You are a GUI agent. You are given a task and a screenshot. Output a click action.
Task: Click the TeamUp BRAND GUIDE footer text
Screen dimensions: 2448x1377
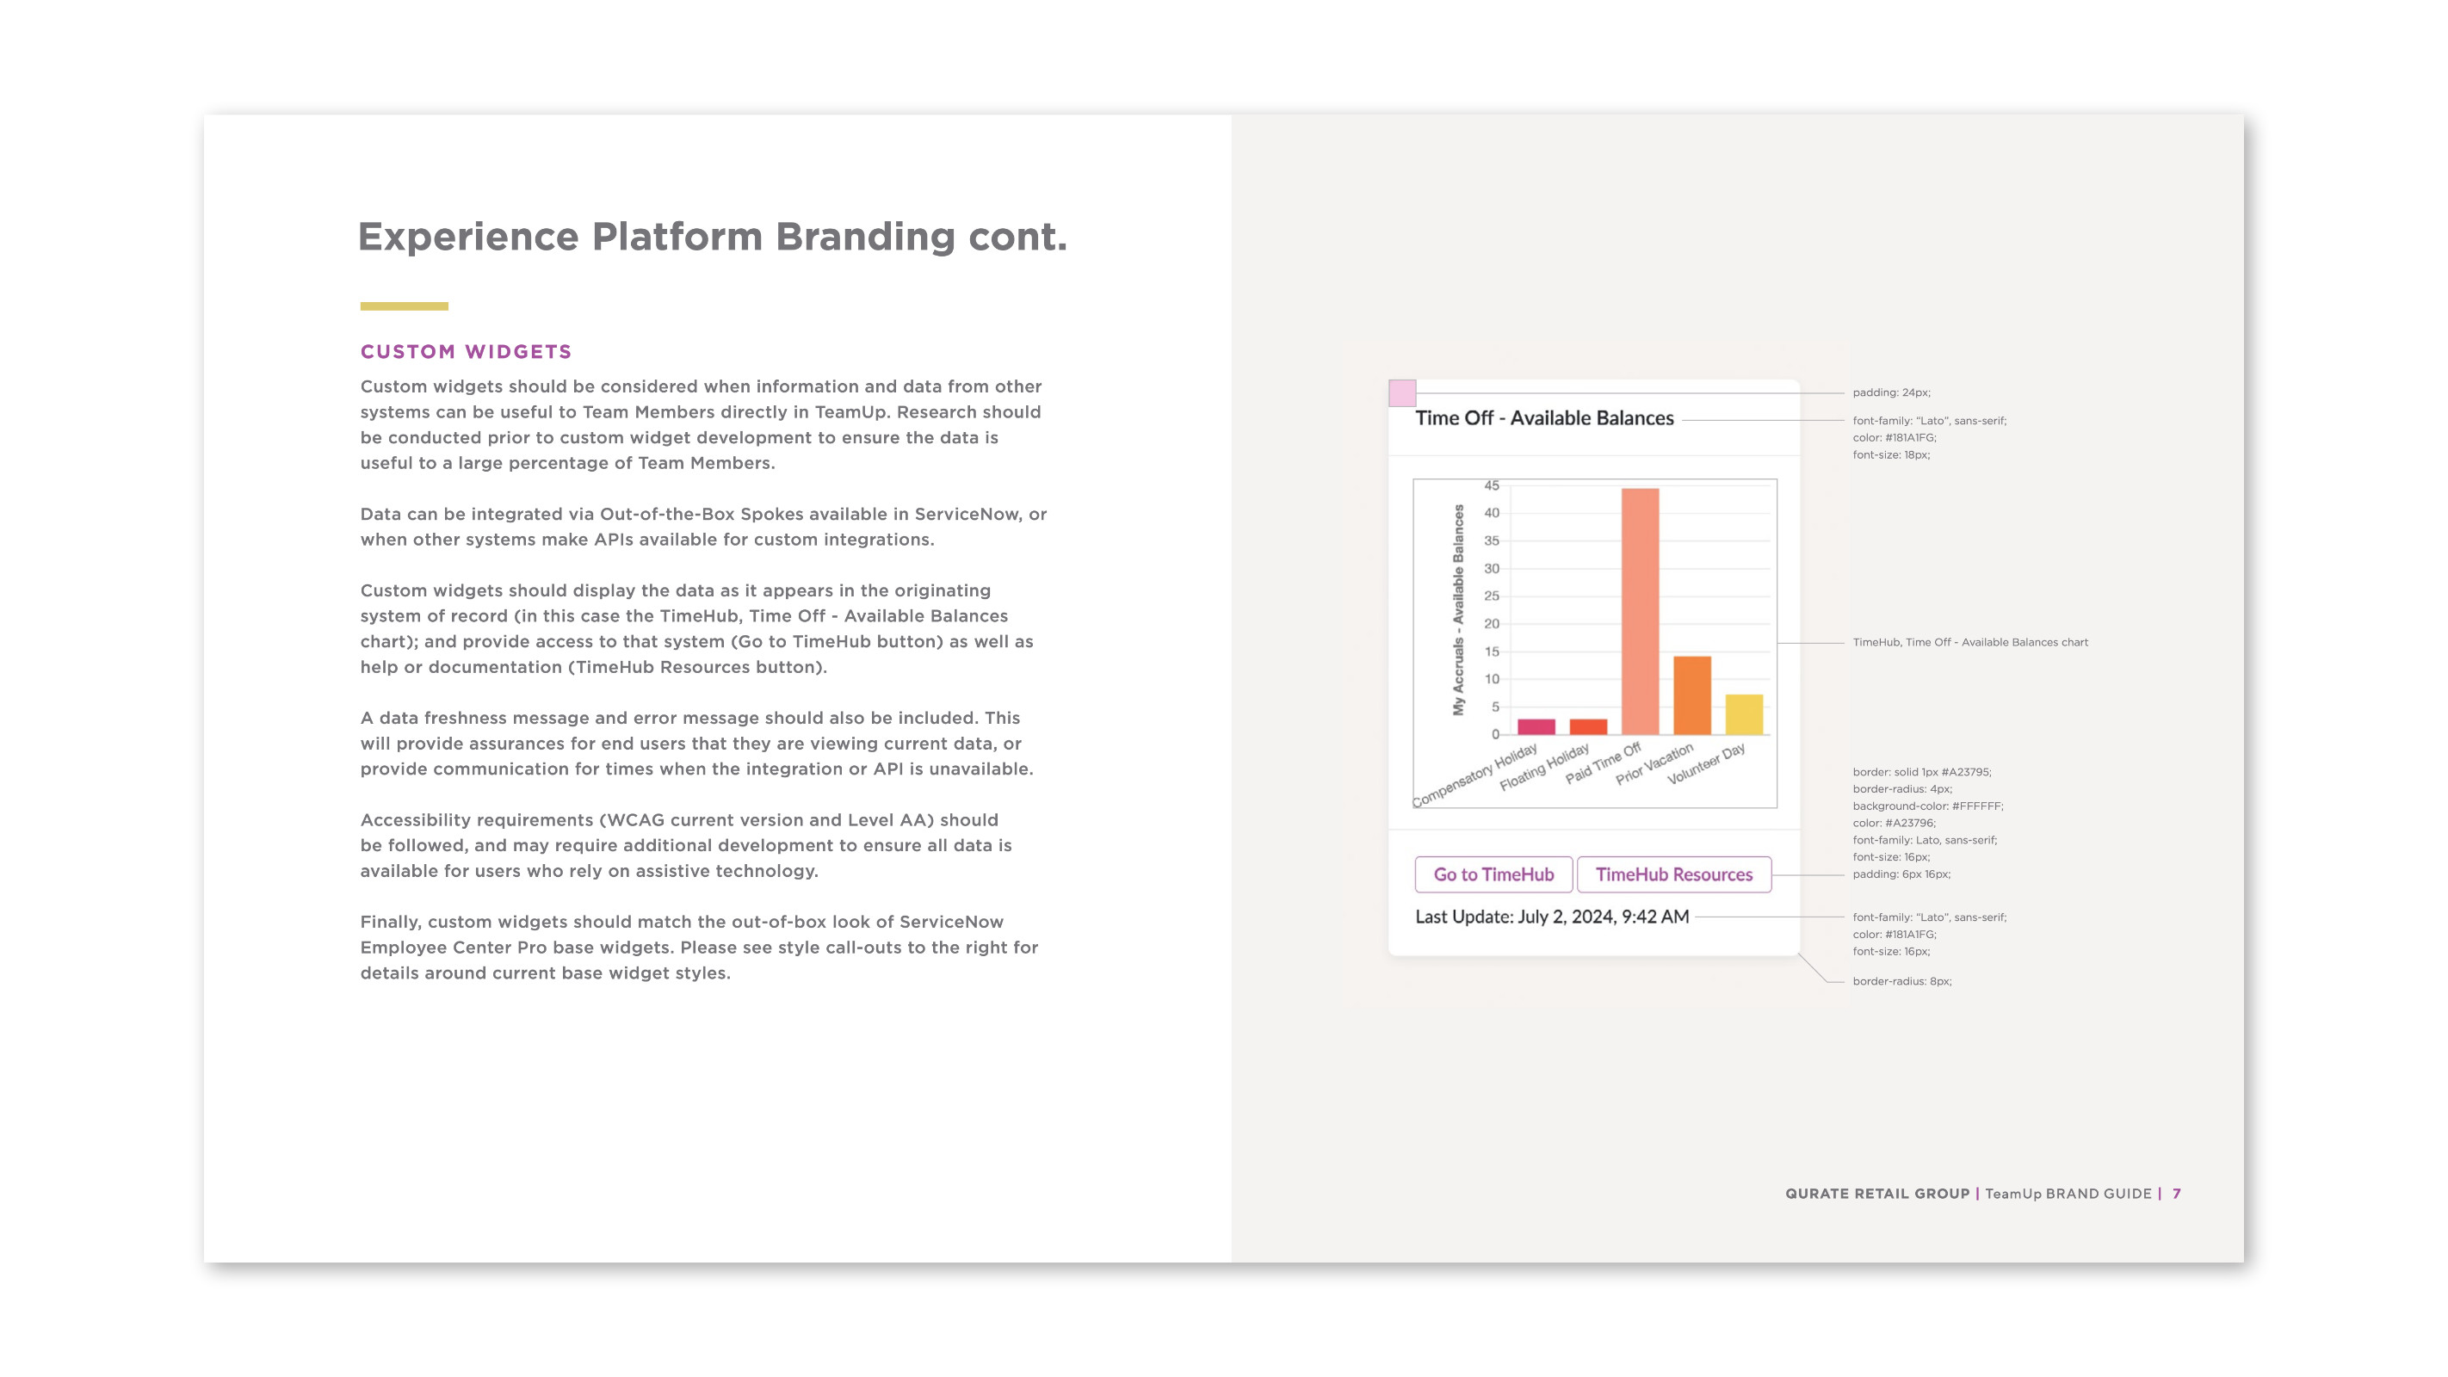[x=2068, y=1194]
